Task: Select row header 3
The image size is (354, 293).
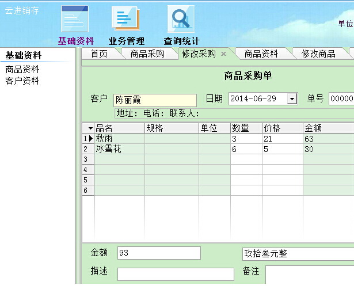Action: [88, 159]
